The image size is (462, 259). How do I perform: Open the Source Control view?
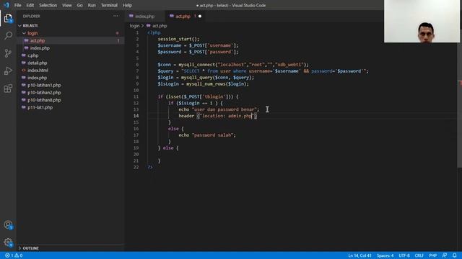(x=8, y=53)
